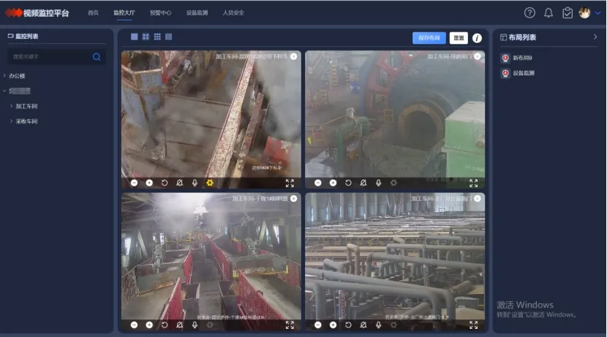Screen dimensions: 607x337
Task: Close the 2#皮带下料斗 camera feed
Action: pyautogui.click(x=294, y=56)
